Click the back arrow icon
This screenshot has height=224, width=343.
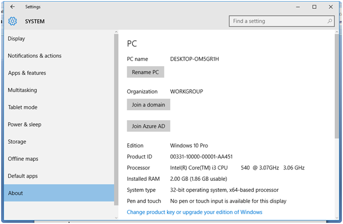[x=13, y=7]
